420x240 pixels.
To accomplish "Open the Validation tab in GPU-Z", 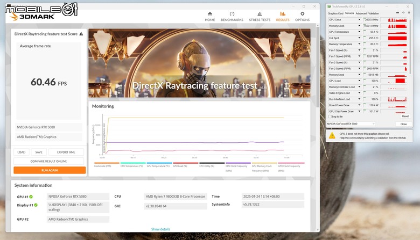I will click(x=373, y=13).
